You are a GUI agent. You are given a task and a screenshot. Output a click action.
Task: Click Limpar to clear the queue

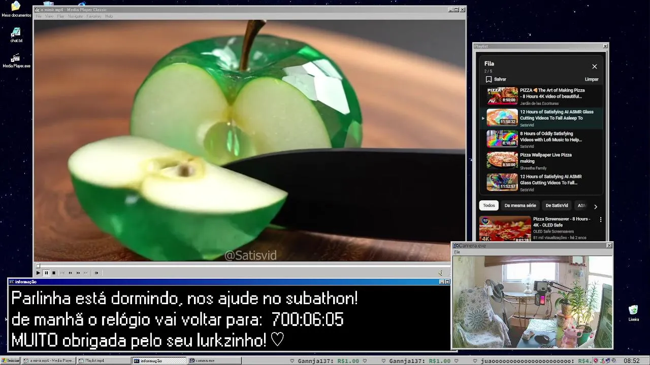point(592,79)
